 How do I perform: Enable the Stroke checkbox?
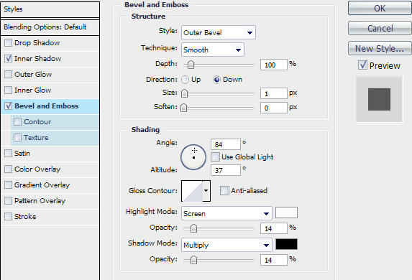click(x=9, y=217)
